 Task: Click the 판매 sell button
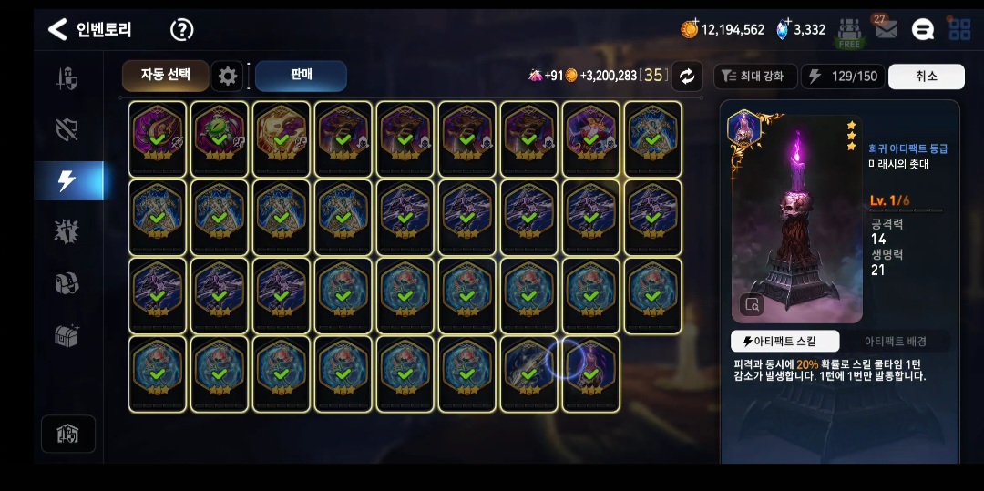302,76
